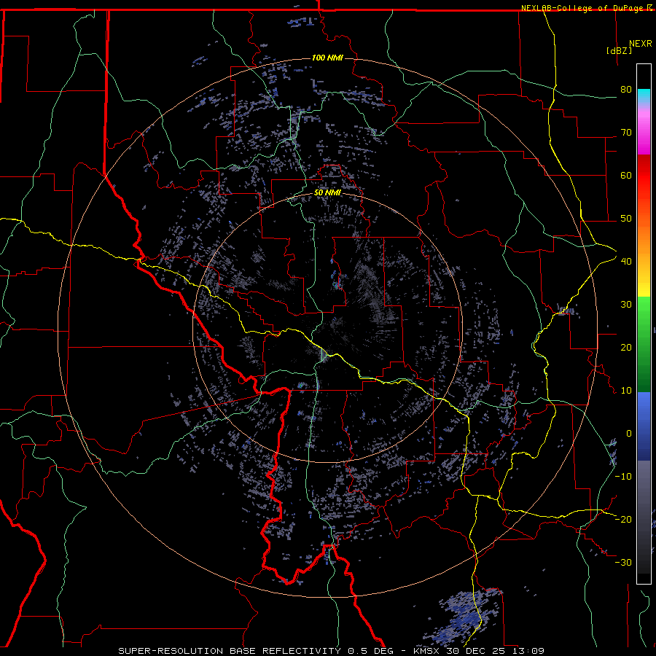The height and width of the screenshot is (656, 656).
Task: Click the NEXLAB-College of DuPage label
Action: tap(582, 8)
